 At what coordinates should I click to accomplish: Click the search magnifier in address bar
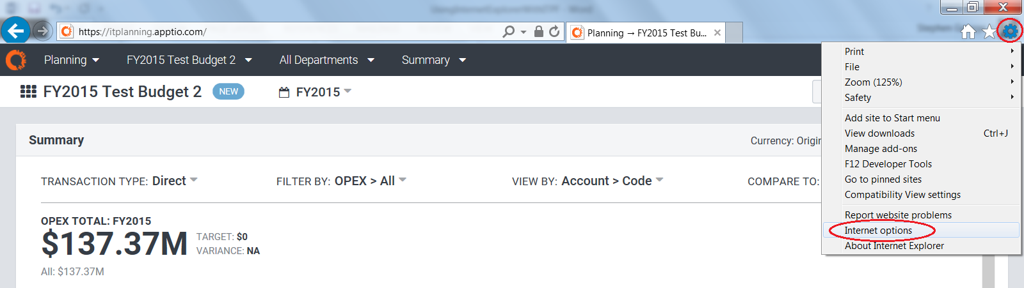point(509,31)
